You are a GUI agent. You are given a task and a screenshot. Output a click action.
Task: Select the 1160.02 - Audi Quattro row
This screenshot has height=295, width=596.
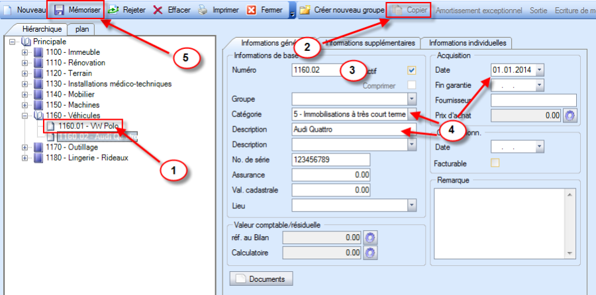tap(97, 136)
